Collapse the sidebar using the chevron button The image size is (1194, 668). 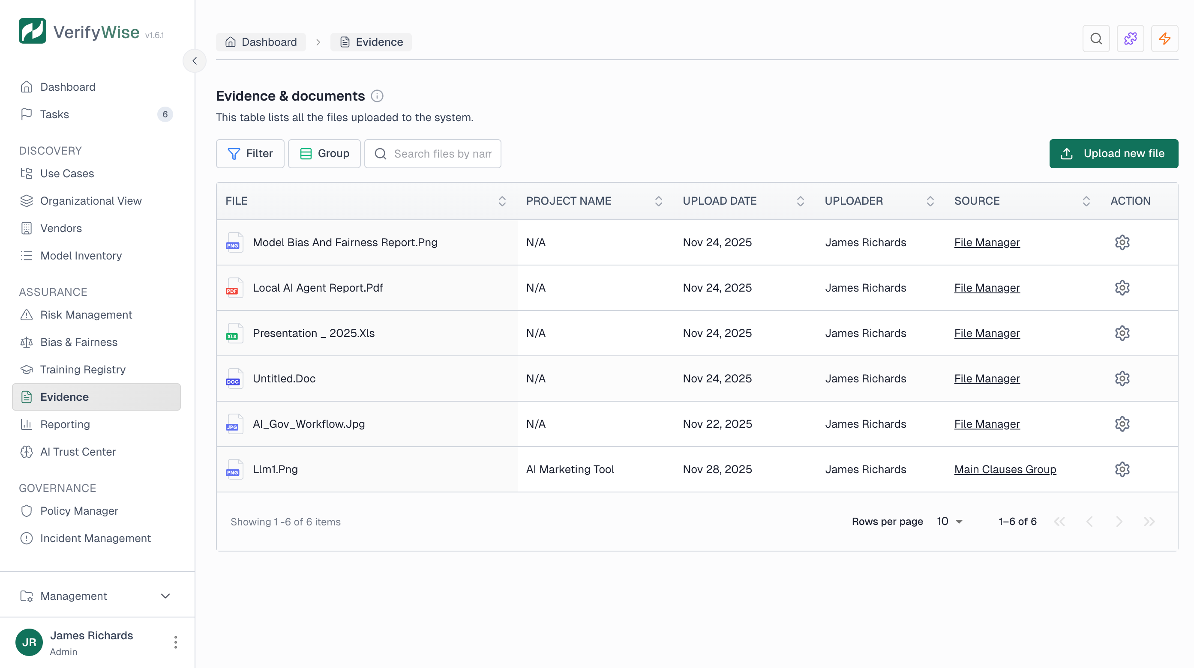pyautogui.click(x=194, y=61)
